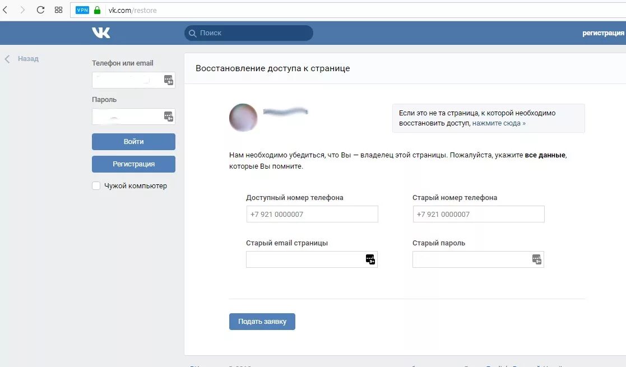This screenshot has height=367, width=626.
Task: Go back using the Назад link
Action: [x=22, y=58]
